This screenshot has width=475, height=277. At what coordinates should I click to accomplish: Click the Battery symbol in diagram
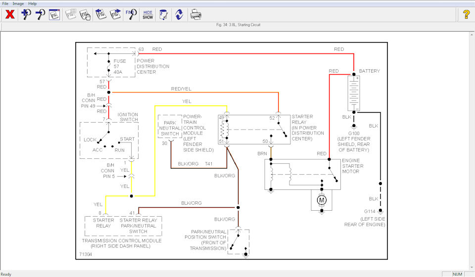coord(353,93)
